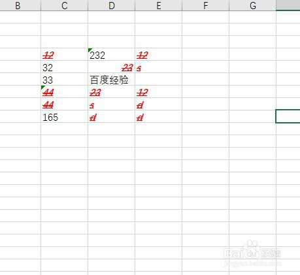
Task: Select the cell with value 165
Action: click(x=64, y=116)
